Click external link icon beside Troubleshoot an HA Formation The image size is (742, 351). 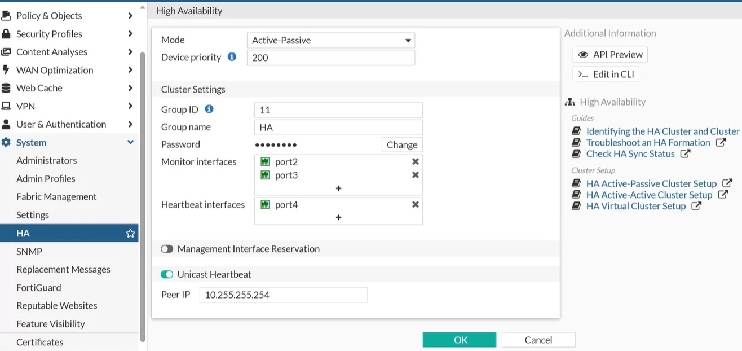[x=721, y=143]
